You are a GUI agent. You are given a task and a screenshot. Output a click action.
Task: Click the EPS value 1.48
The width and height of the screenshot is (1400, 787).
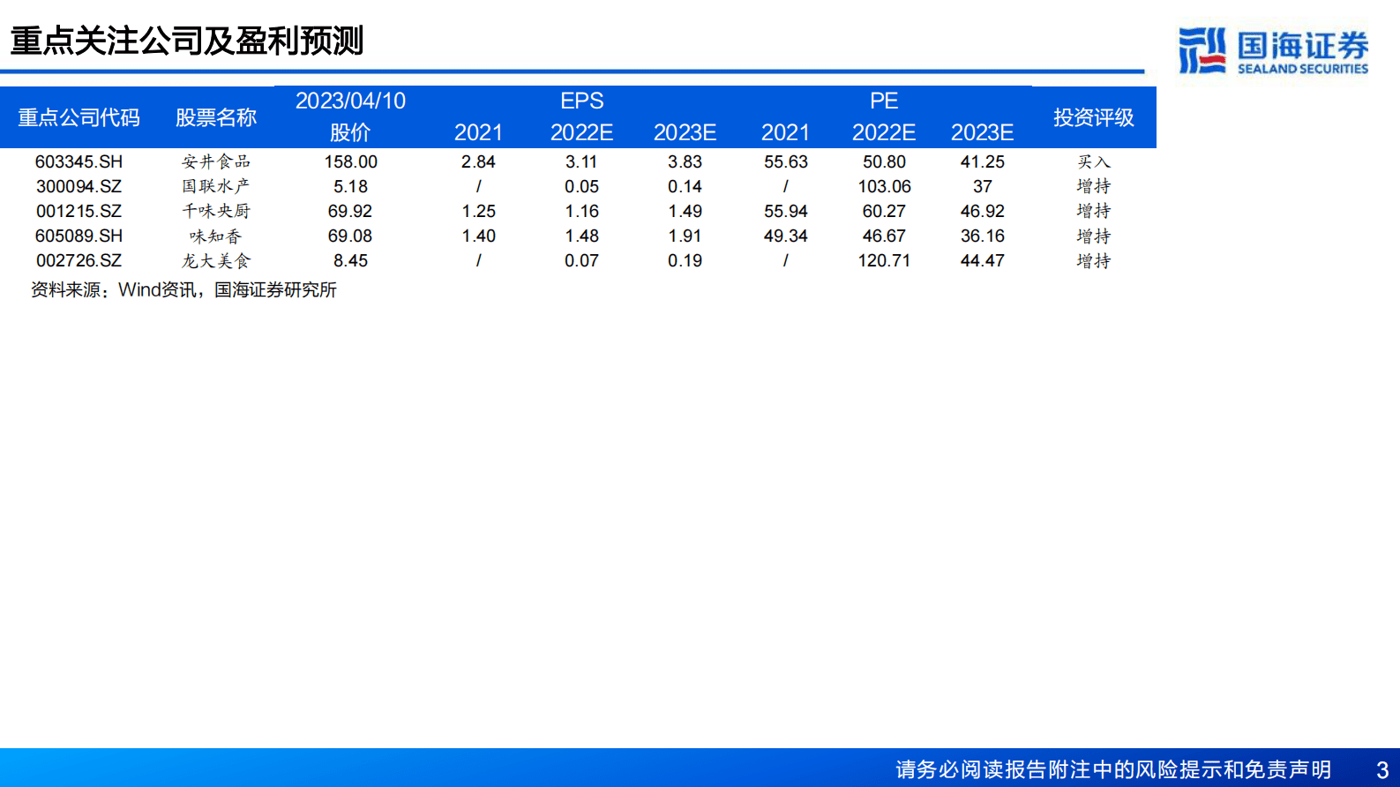click(x=582, y=236)
